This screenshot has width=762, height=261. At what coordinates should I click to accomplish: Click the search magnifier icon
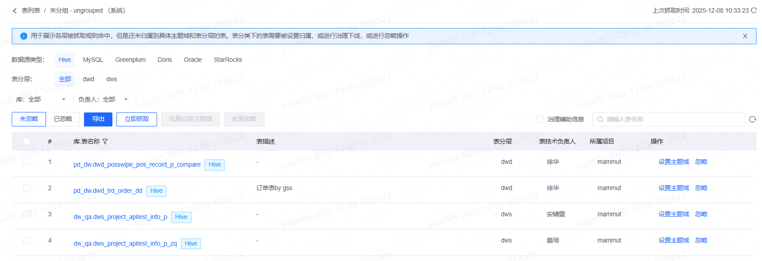click(x=600, y=120)
